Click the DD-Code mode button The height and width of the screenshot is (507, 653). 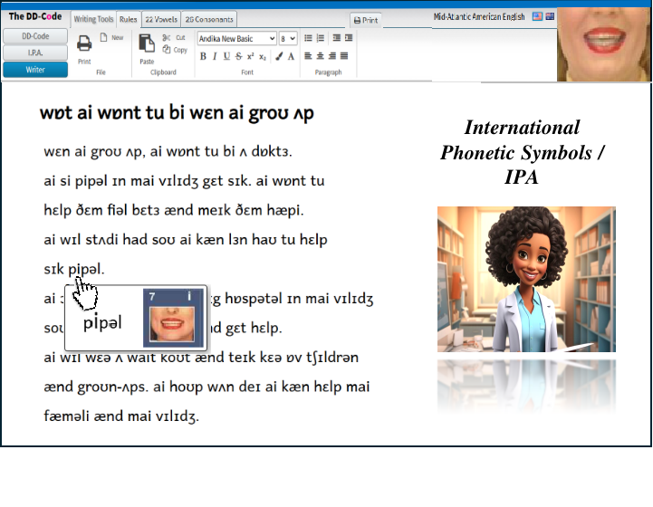click(x=35, y=36)
